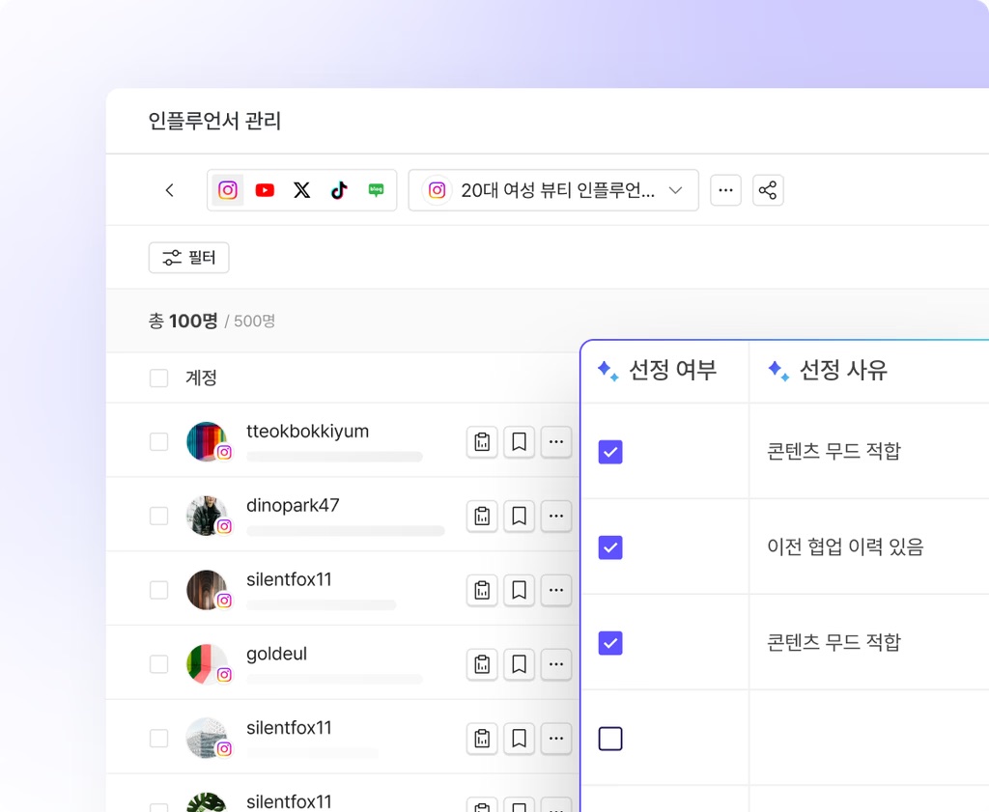Screen dimensions: 989x812
Task: Switch to the TikTok platform tab
Action: point(339,190)
